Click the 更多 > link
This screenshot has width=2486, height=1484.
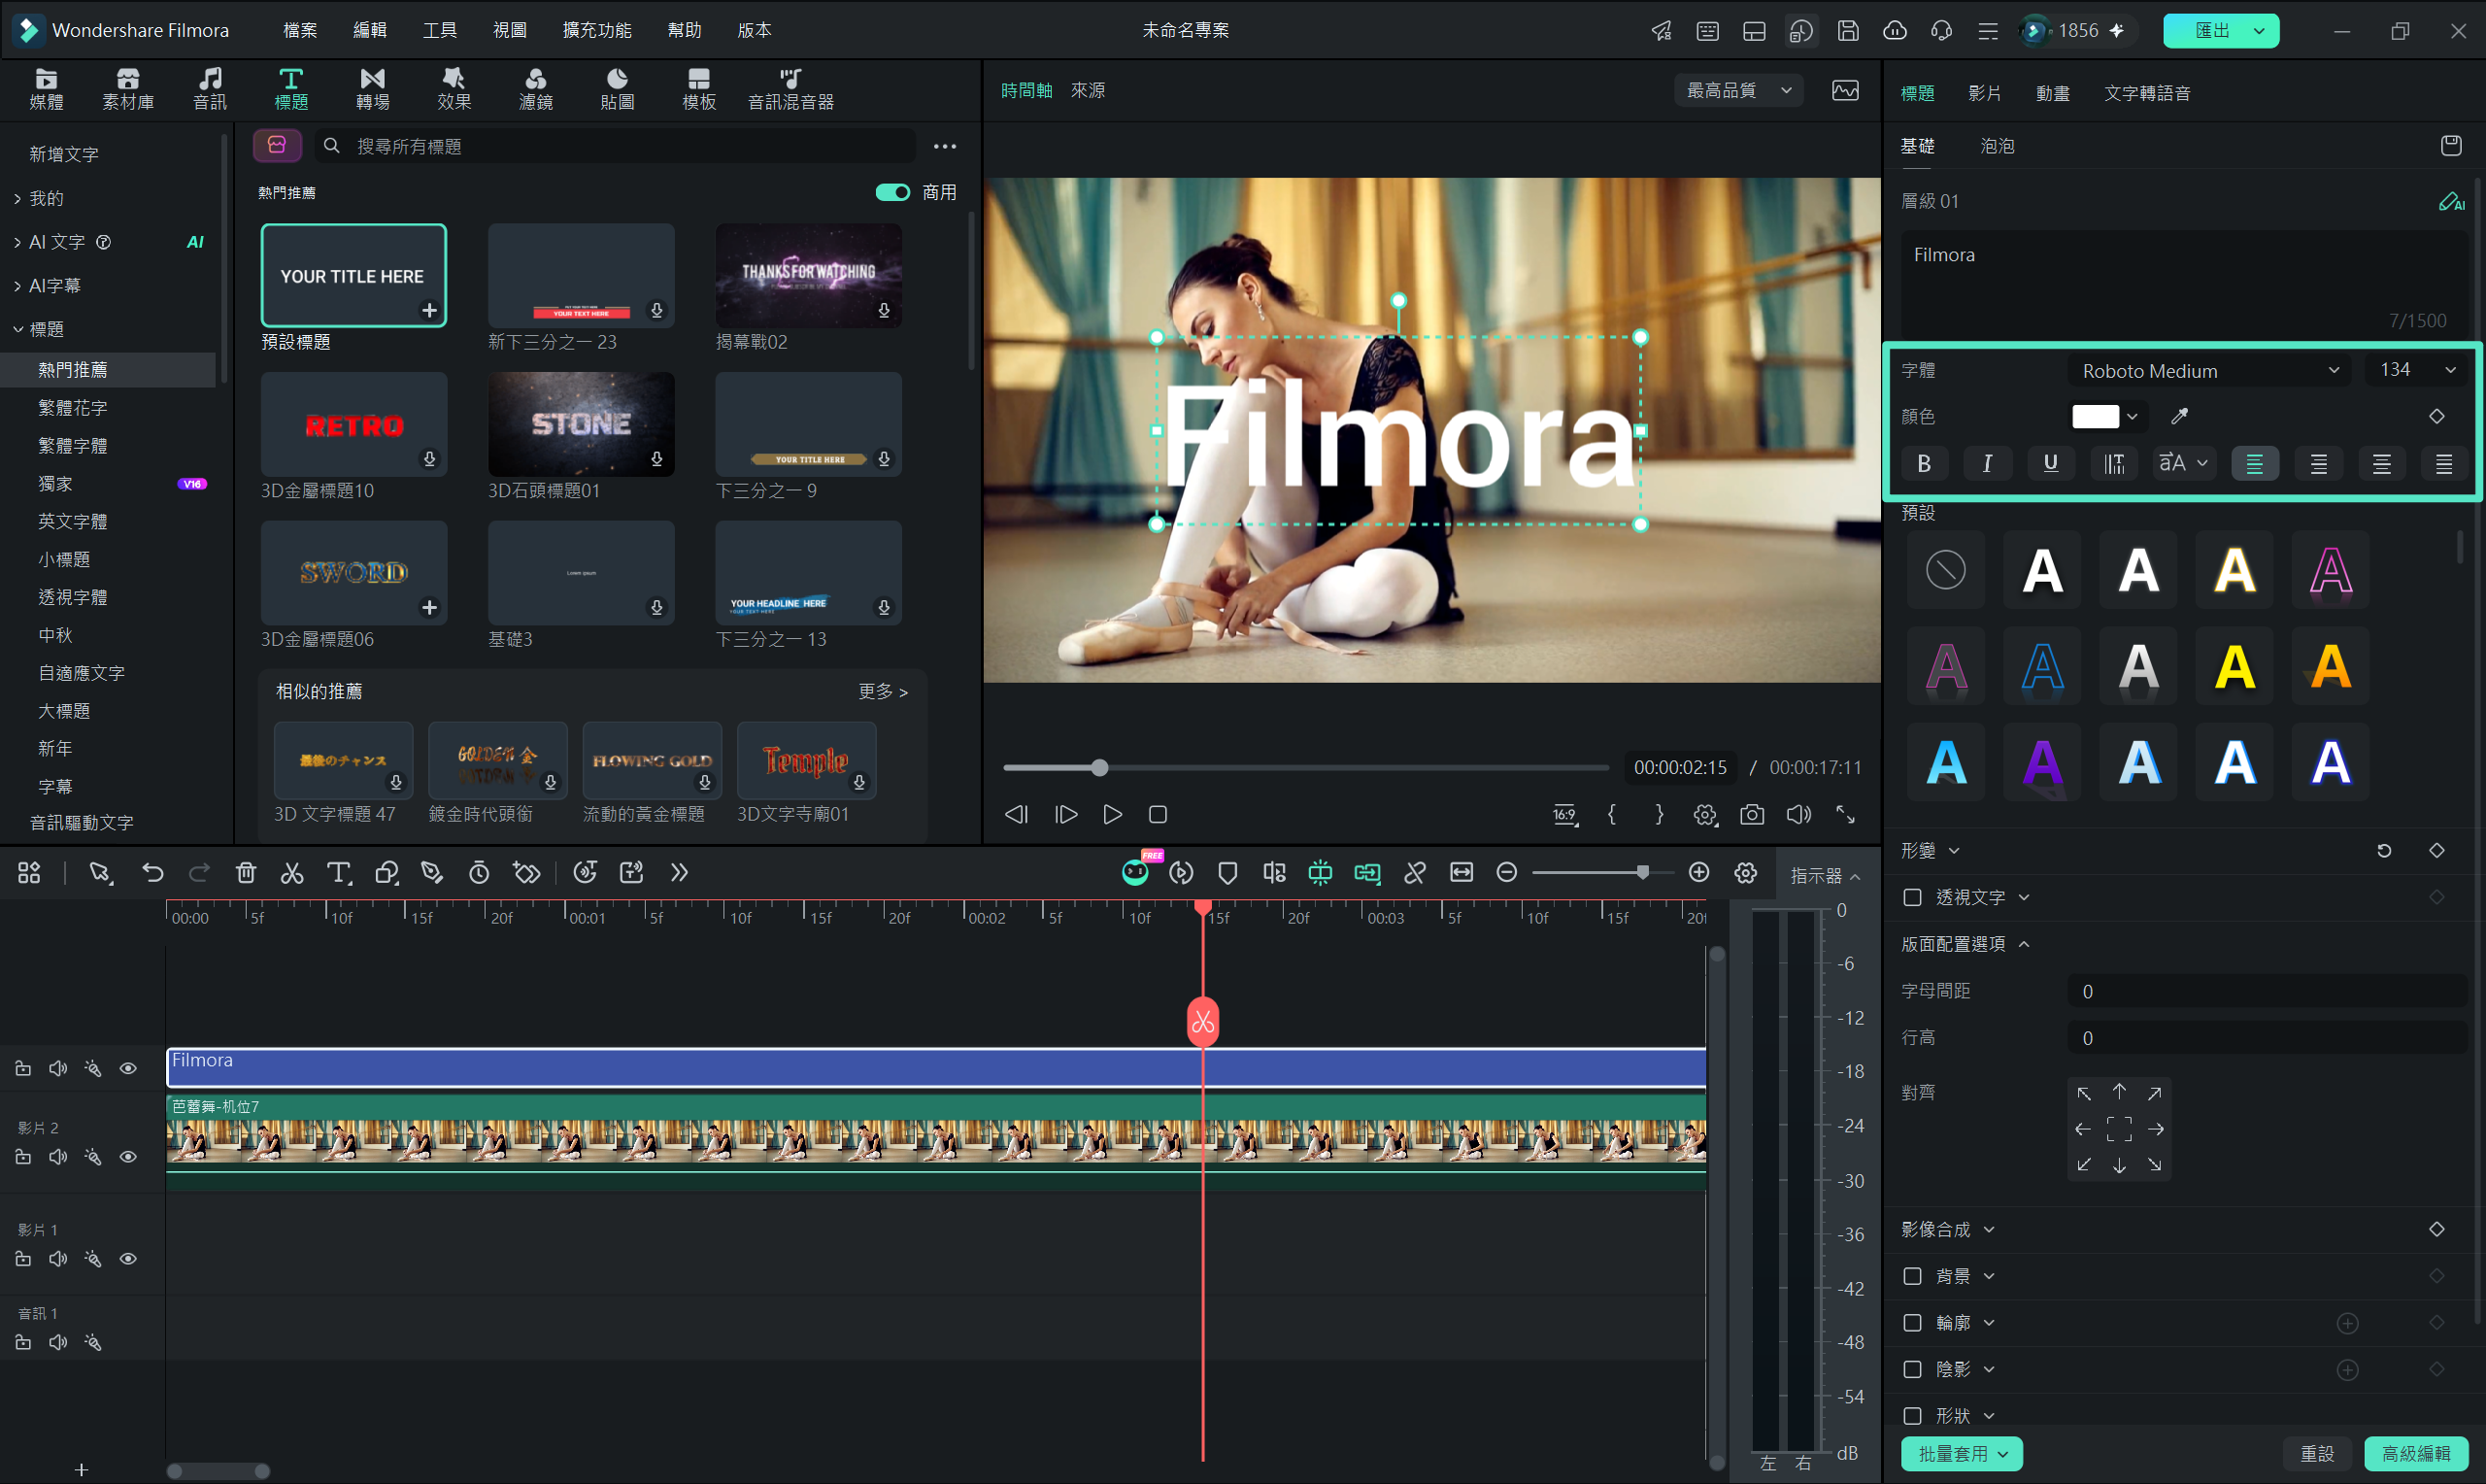pyautogui.click(x=883, y=692)
